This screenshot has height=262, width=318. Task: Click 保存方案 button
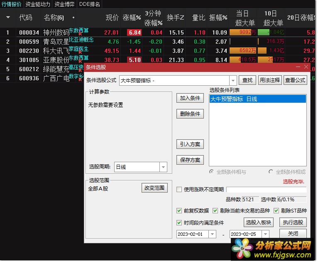coord(190,160)
